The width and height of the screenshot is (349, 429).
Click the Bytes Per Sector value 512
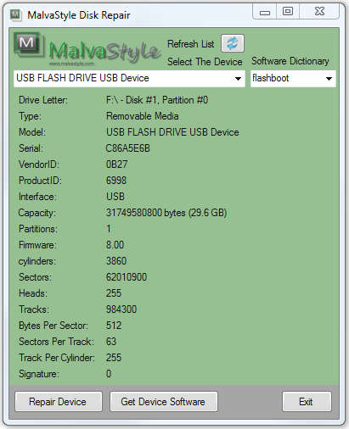114,326
